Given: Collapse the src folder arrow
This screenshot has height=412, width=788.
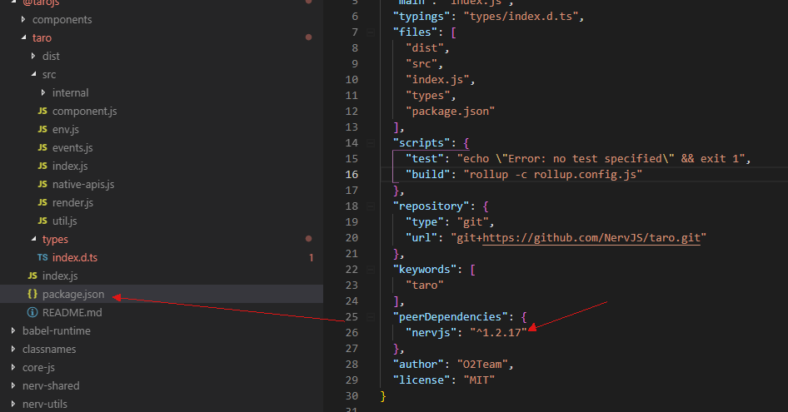Looking at the screenshot, I should [x=33, y=74].
